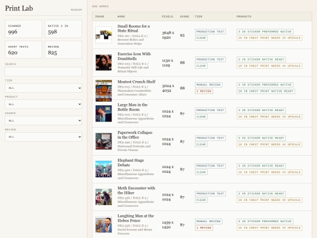Click the title Small Rooms for a State Ritual
The height and width of the screenshot is (238, 317).
134,28
